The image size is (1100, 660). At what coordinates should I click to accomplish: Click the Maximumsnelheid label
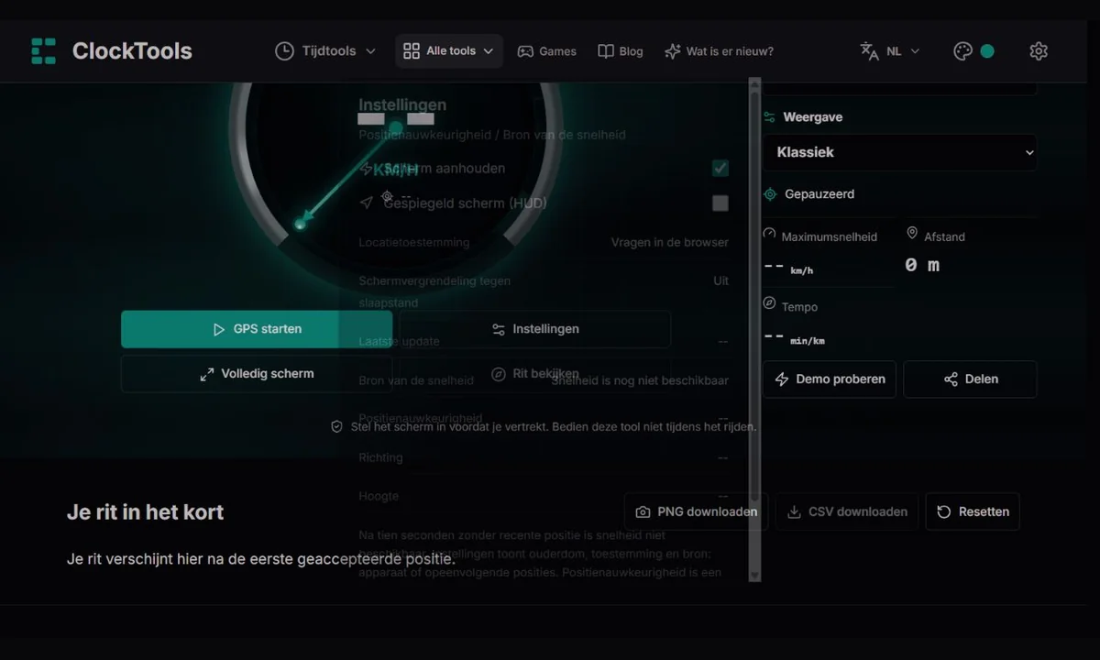[829, 236]
